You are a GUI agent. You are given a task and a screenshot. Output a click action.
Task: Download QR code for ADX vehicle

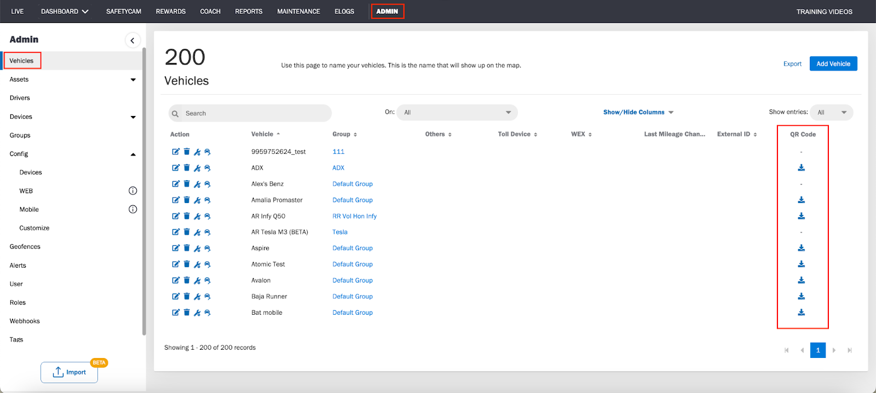801,167
